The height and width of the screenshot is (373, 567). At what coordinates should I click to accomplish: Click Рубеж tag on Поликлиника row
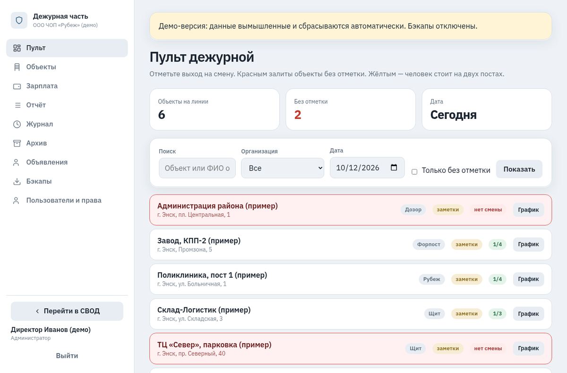(x=432, y=279)
